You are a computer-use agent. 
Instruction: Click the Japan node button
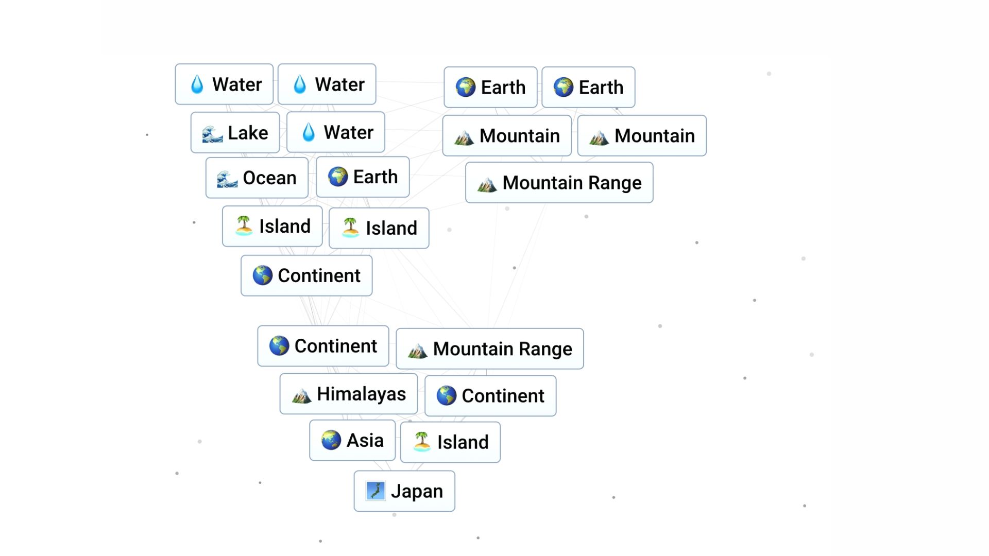tap(405, 490)
